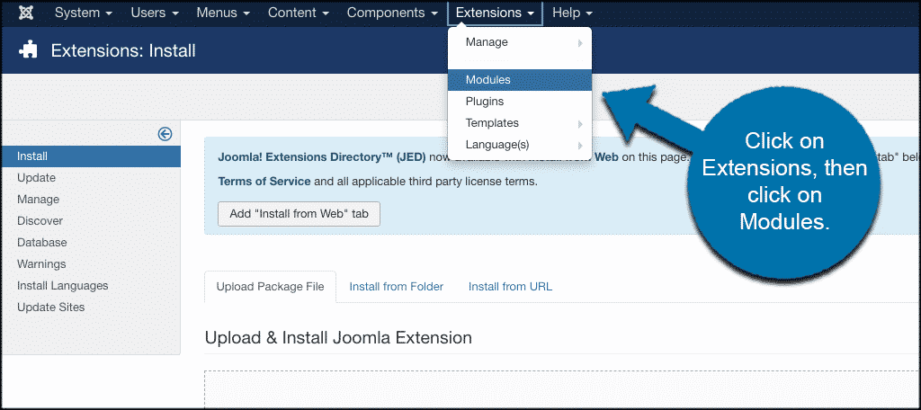The height and width of the screenshot is (410, 921).
Task: Click Add "Install from Web" tab button
Action: point(299,214)
